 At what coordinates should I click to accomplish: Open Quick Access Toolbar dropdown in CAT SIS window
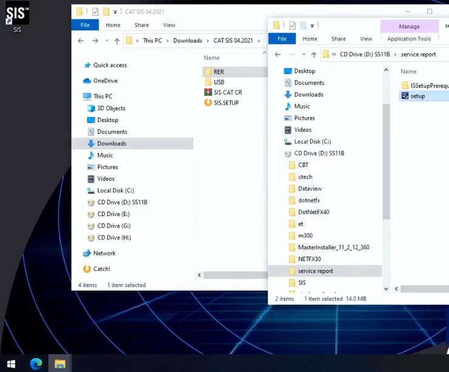[x=115, y=12]
